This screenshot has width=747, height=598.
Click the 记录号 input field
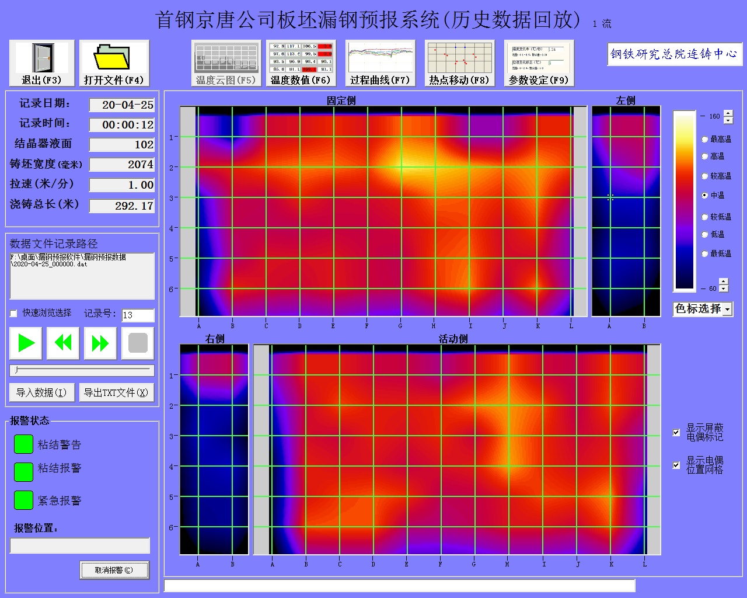click(138, 315)
